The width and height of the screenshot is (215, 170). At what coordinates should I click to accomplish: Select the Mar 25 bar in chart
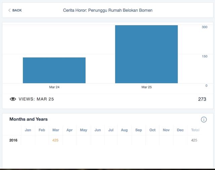146,54
